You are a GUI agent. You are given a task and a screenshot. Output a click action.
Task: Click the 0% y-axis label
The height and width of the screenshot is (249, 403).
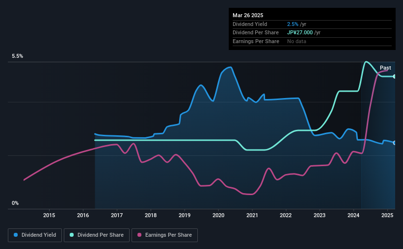[15, 203]
